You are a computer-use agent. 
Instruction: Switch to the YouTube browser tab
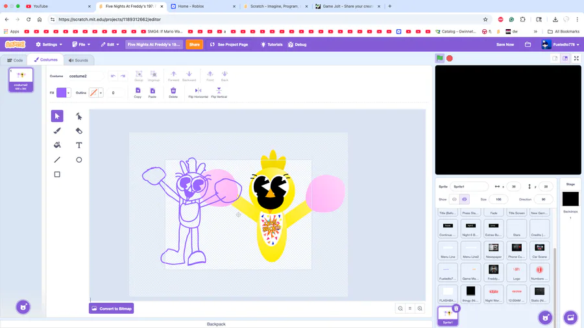tap(58, 6)
